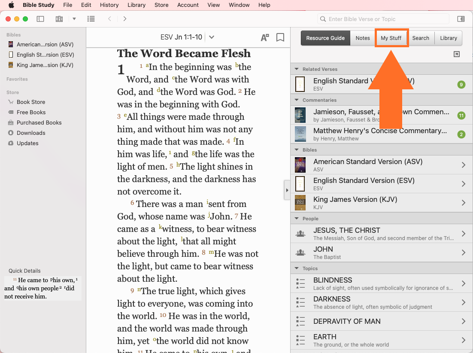
Task: Toggle the left sidebar panel icon
Action: coord(40,19)
